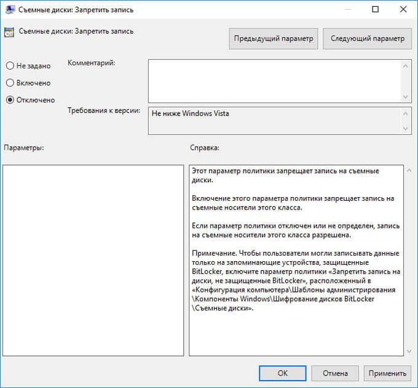418x388 pixels.
Task: Go to 'Следующий параметр'
Action: pos(368,39)
